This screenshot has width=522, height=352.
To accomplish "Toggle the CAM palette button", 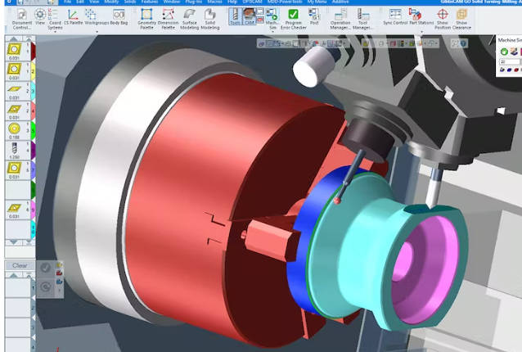I will pos(249,17).
